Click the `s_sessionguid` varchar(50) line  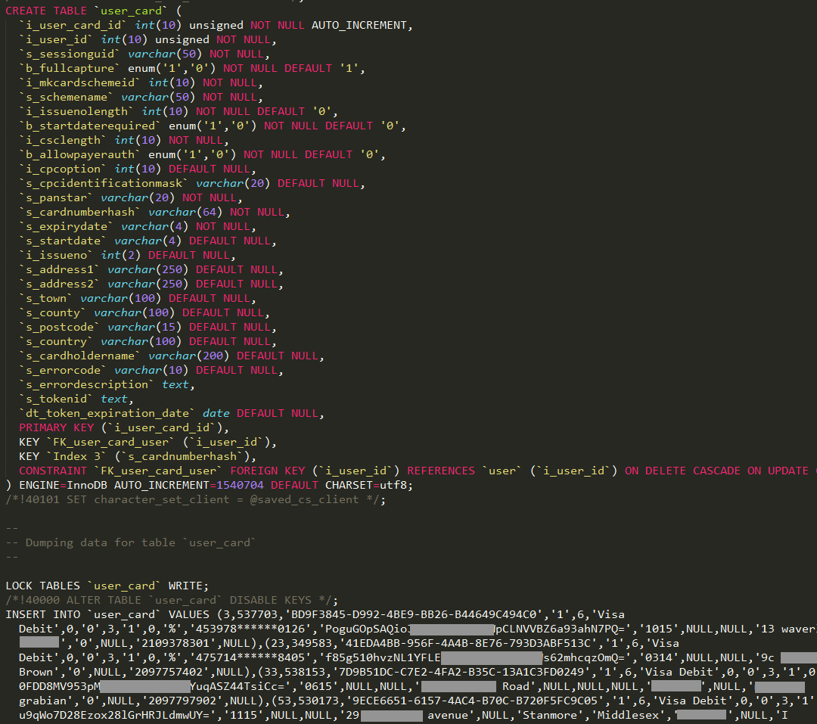tap(144, 54)
